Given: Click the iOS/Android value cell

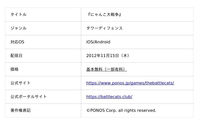Looking at the screenshot, I should [98, 42].
